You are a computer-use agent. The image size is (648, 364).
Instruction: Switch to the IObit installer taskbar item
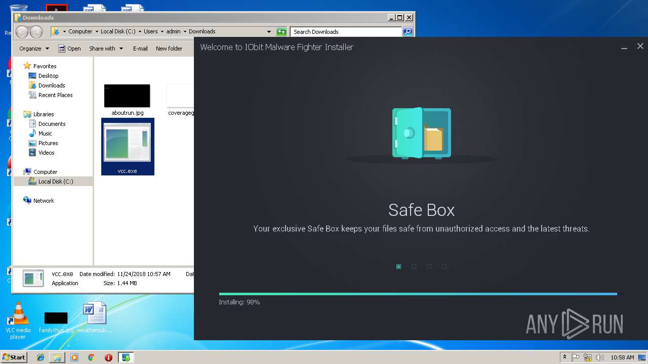coord(126,357)
